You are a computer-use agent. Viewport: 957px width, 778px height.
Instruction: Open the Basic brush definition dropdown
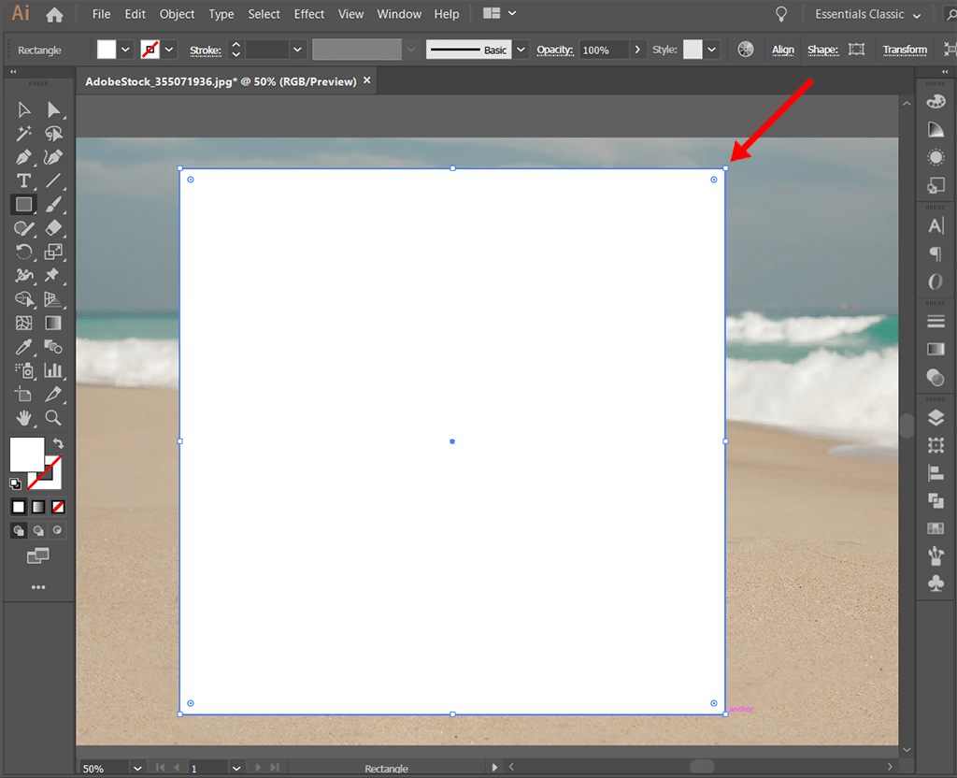[521, 50]
